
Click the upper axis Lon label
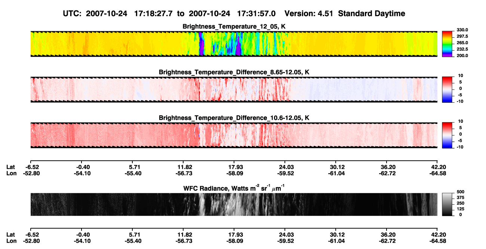click(11, 174)
